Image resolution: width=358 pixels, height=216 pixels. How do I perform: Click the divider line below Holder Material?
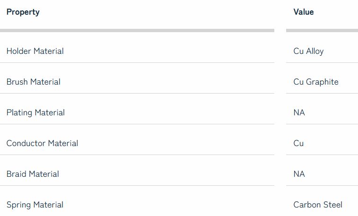coord(137,62)
